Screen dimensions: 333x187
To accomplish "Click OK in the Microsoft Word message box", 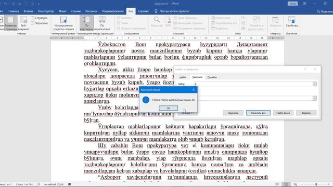I will pyautogui.click(x=168, y=108).
